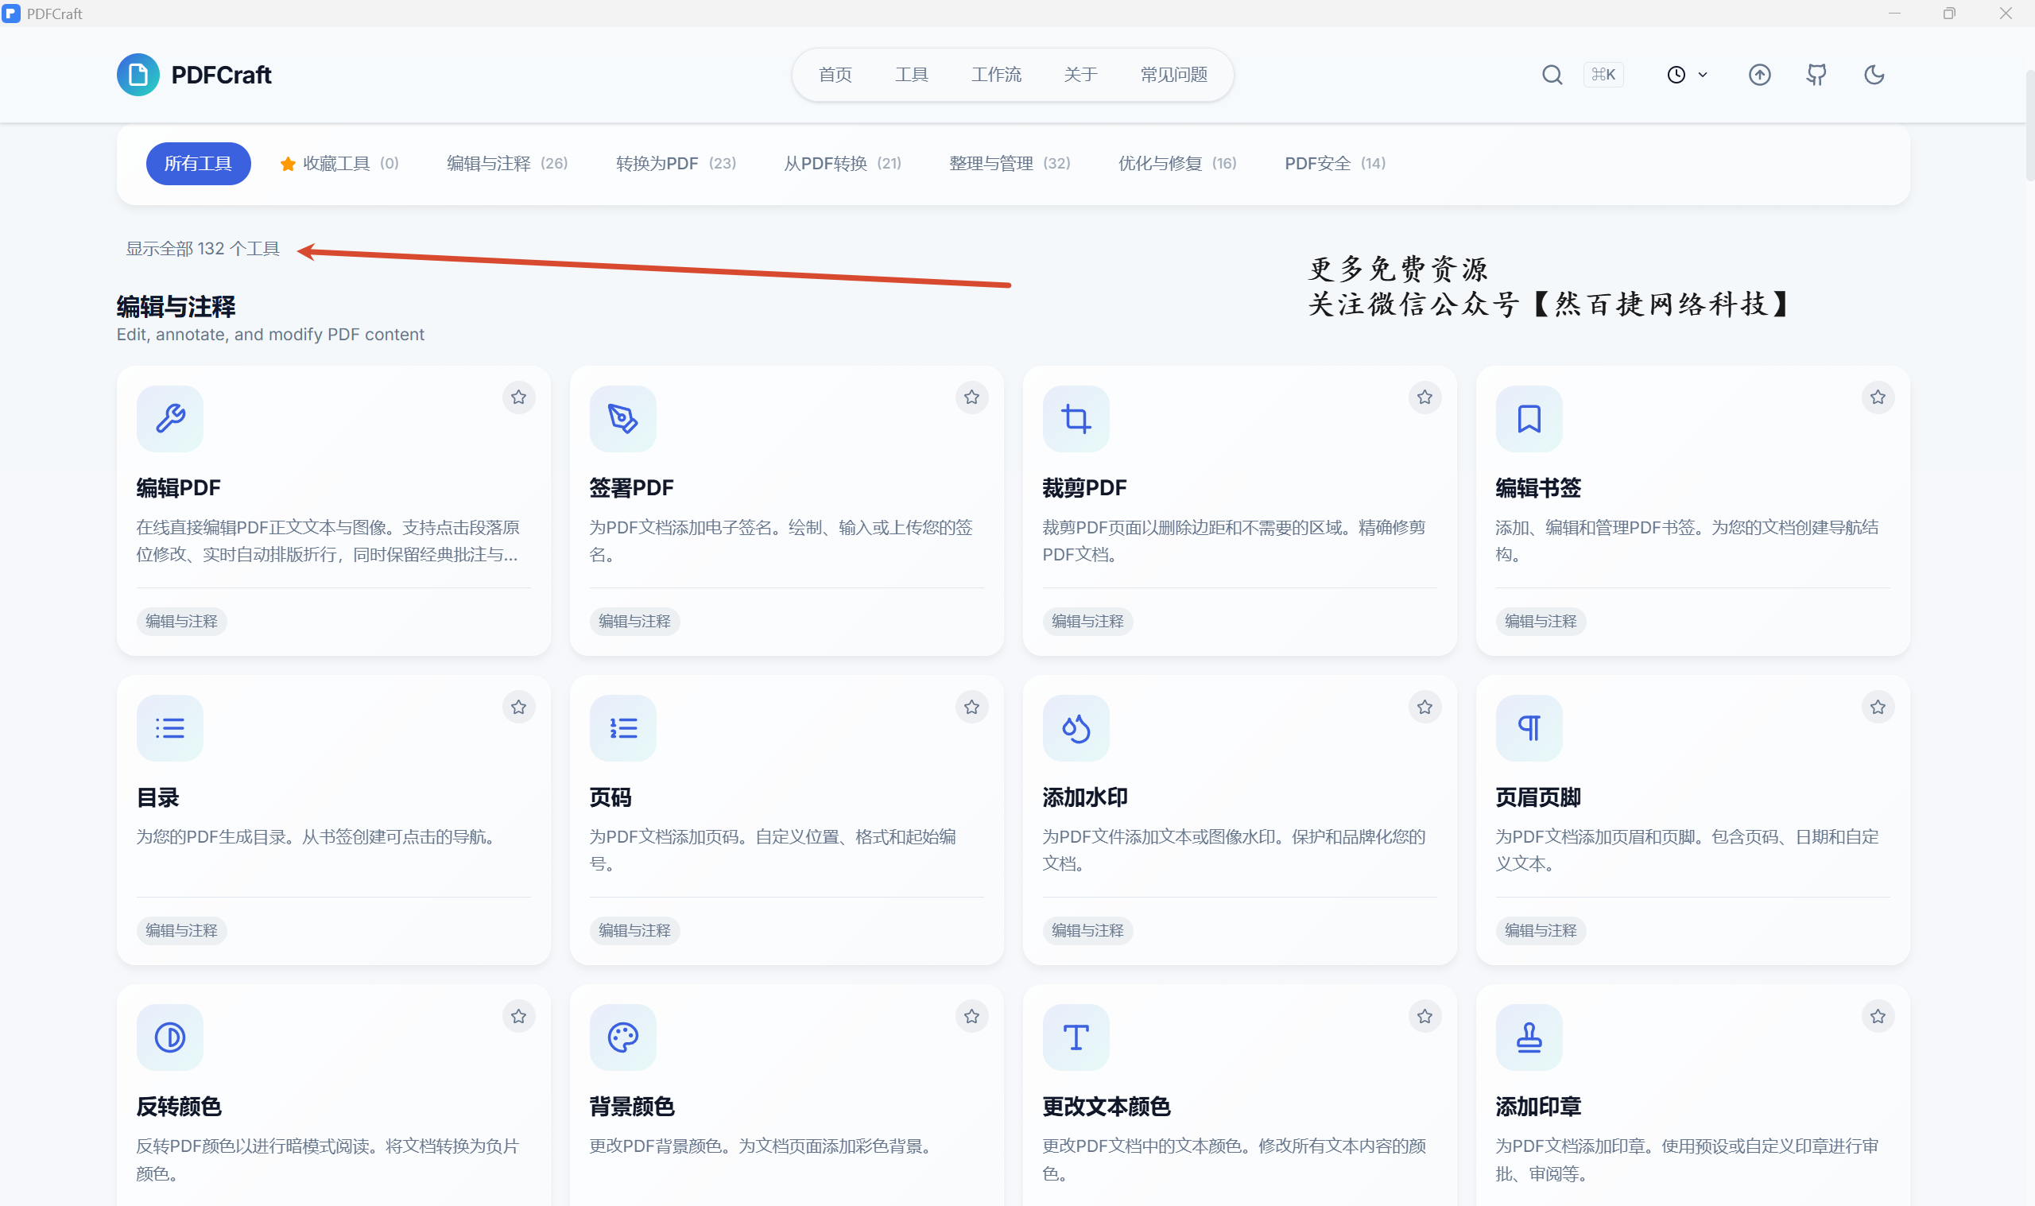Select the 编辑与注释 (26) filter tab

pos(507,163)
